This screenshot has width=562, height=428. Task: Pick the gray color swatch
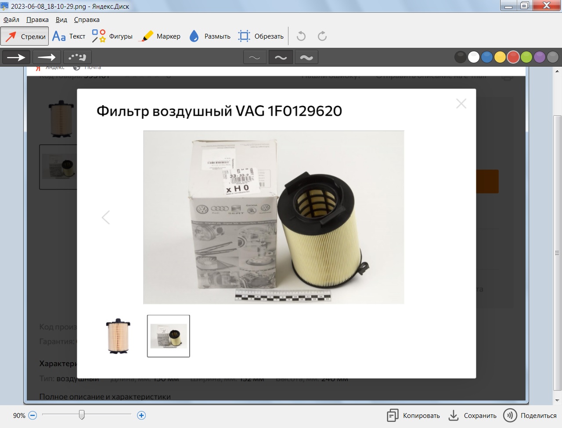pyautogui.click(x=553, y=57)
